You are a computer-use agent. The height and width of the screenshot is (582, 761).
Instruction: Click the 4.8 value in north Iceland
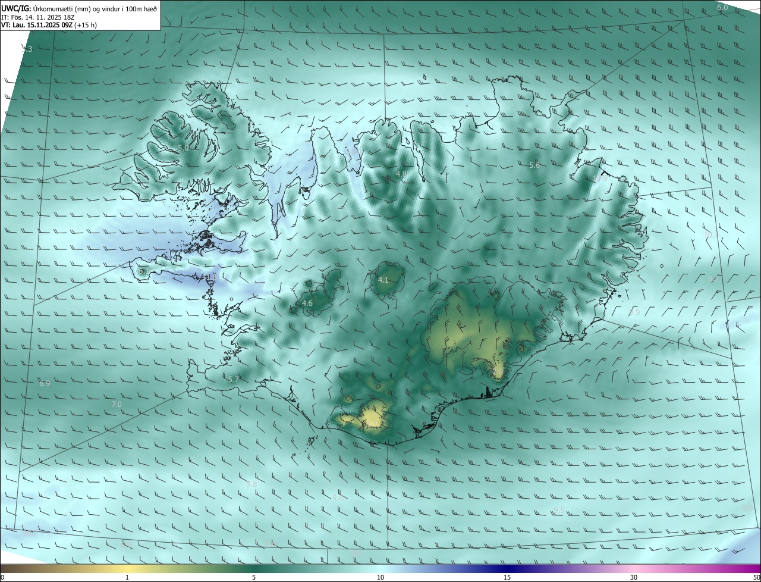401,174
